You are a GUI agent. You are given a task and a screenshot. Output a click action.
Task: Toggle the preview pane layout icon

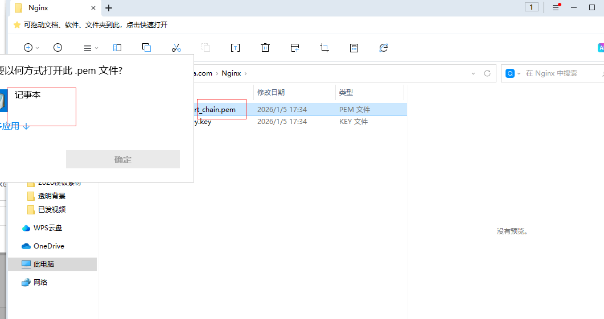pos(117,48)
